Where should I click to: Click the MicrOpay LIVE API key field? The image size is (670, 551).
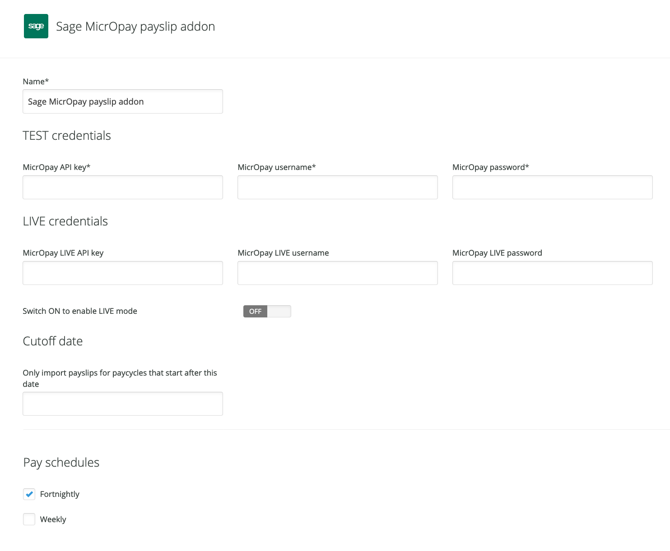(x=122, y=273)
